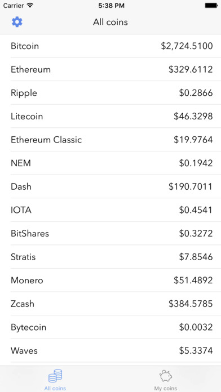Select the Waves coin entry

(111, 350)
